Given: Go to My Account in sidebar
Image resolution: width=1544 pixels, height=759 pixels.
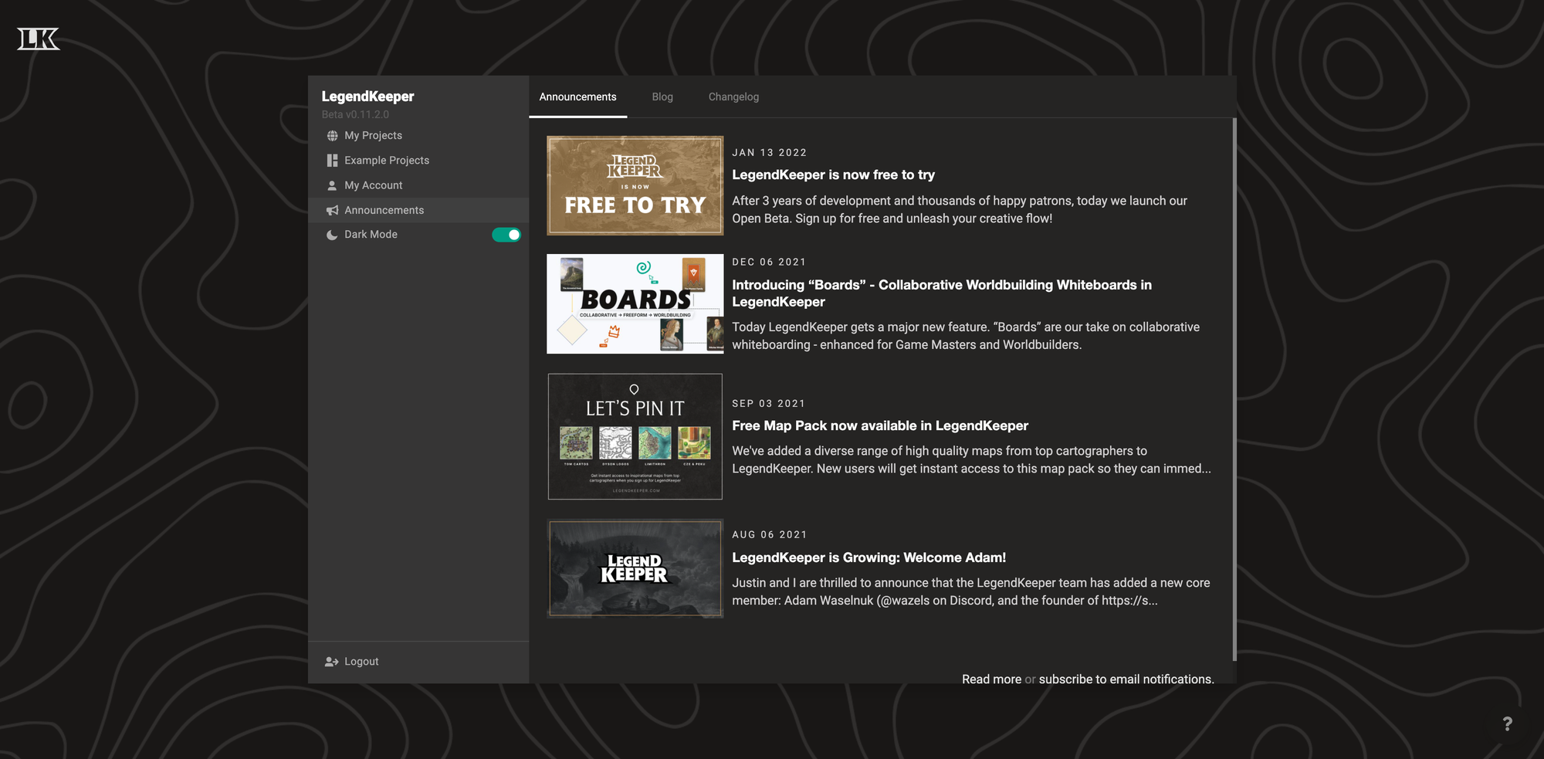Looking at the screenshot, I should point(418,185).
